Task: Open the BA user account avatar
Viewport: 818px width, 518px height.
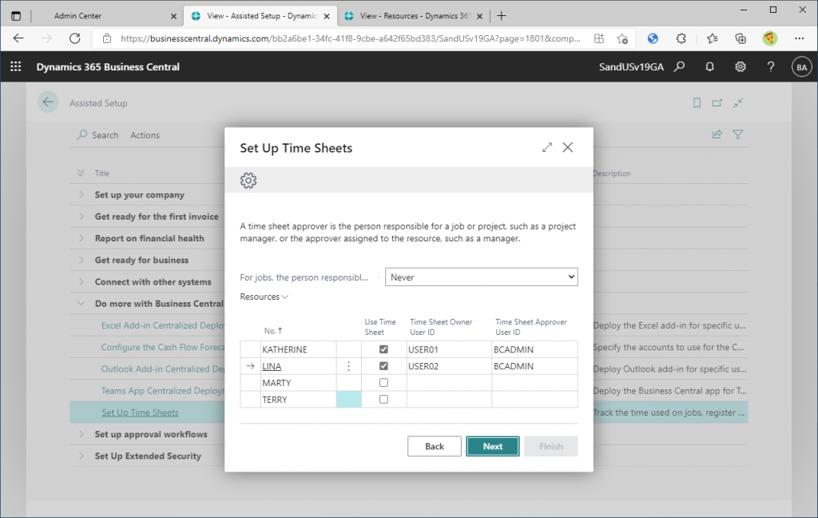Action: [802, 67]
